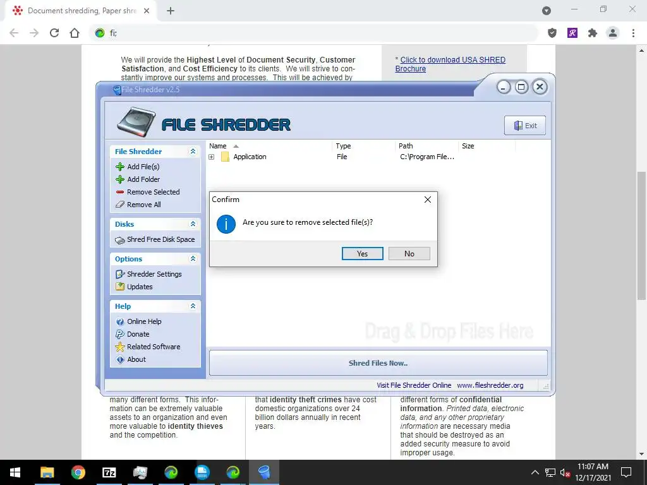Open a new browser tab
This screenshot has height=485, width=647.
point(171,11)
